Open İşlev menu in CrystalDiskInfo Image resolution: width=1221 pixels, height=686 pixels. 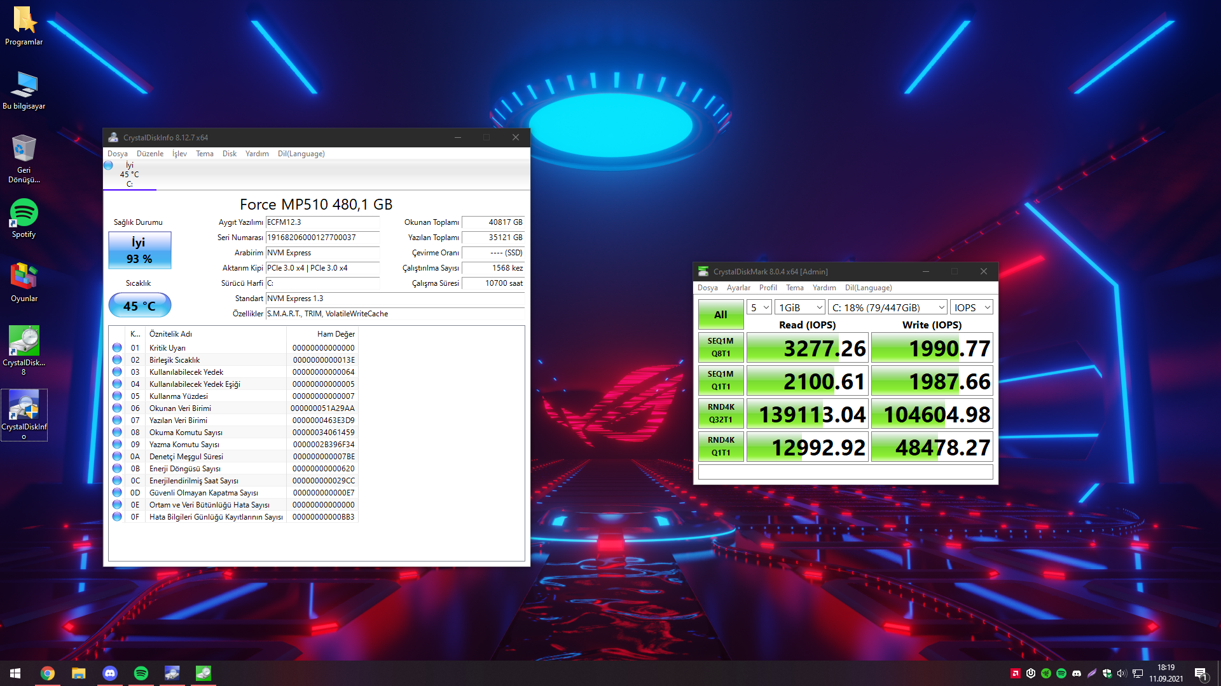pyautogui.click(x=179, y=154)
